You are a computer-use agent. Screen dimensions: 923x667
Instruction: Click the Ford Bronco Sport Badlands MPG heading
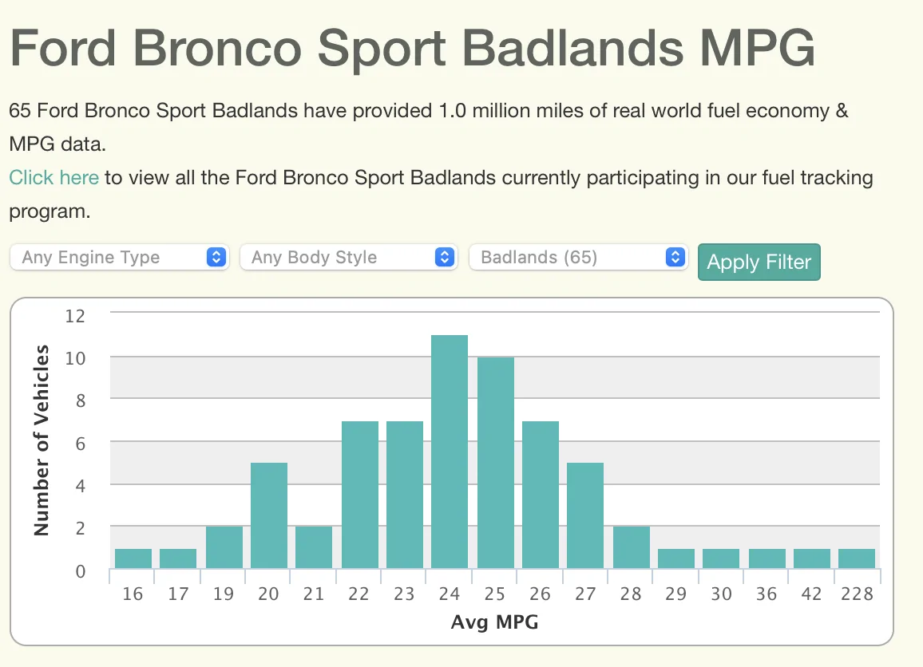[413, 48]
